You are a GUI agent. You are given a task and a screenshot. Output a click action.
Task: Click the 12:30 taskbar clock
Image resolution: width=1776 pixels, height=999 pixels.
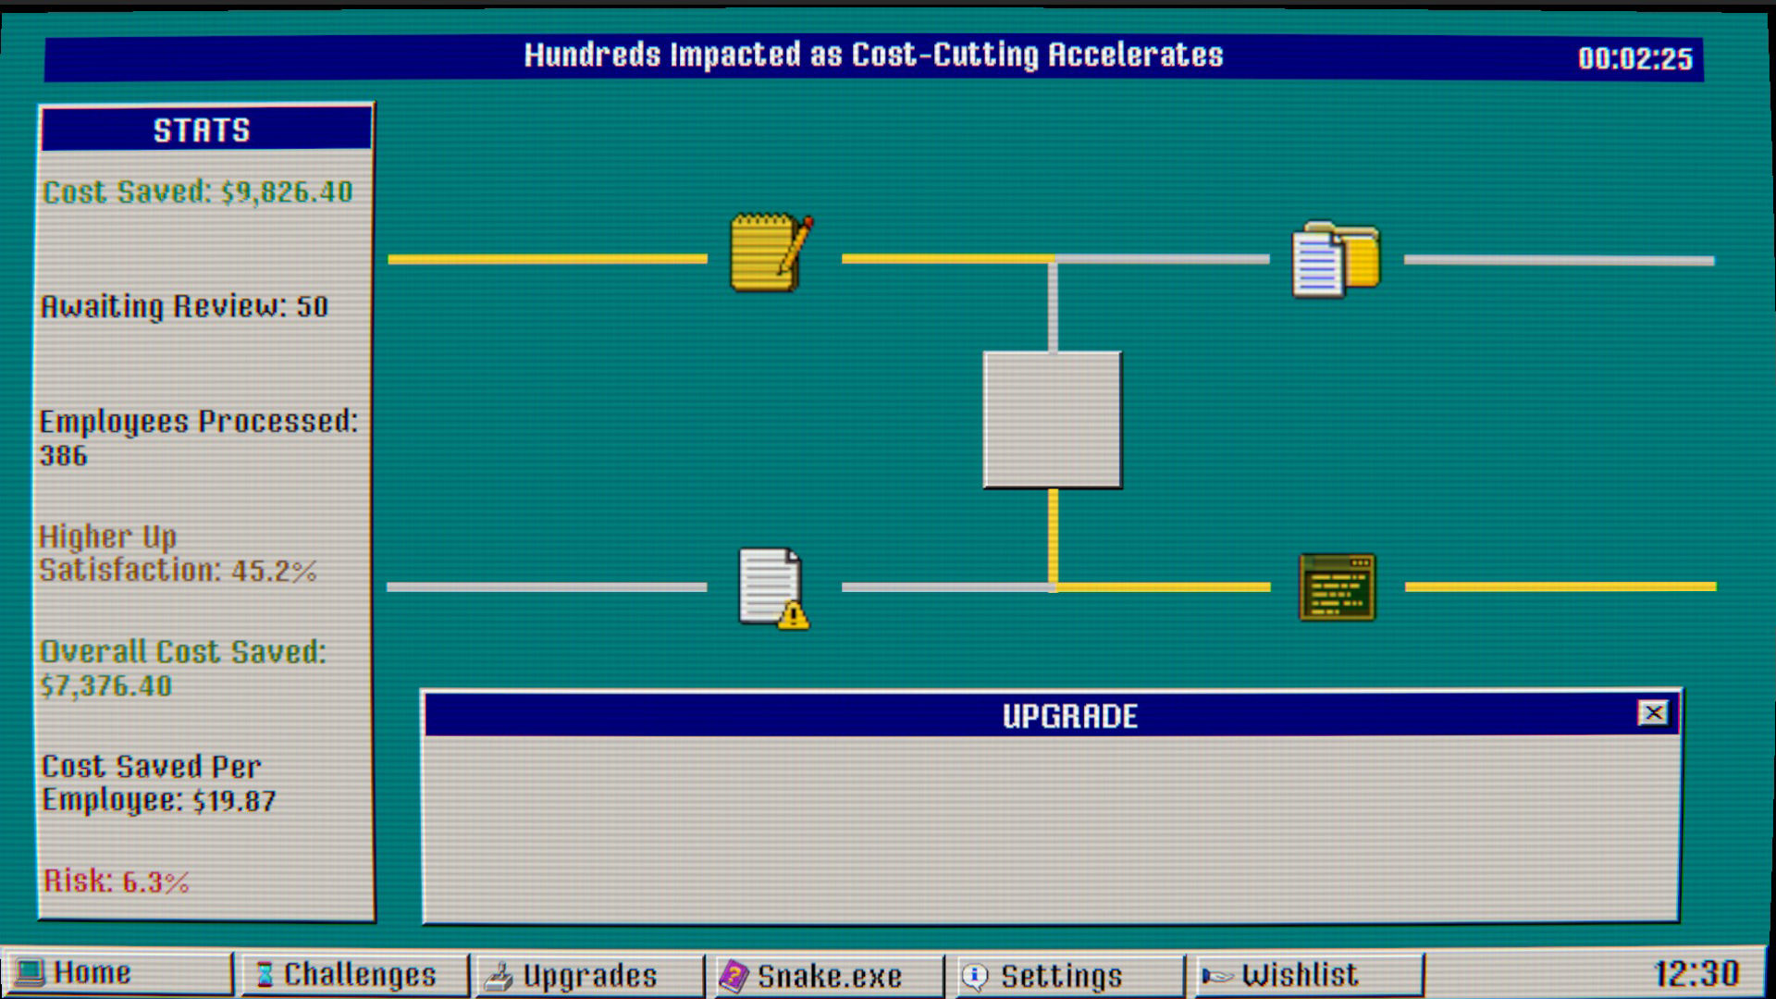(1696, 974)
